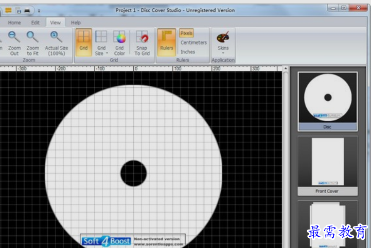Switch to the Home tab
Screen dimensions: 371x248
pos(14,23)
